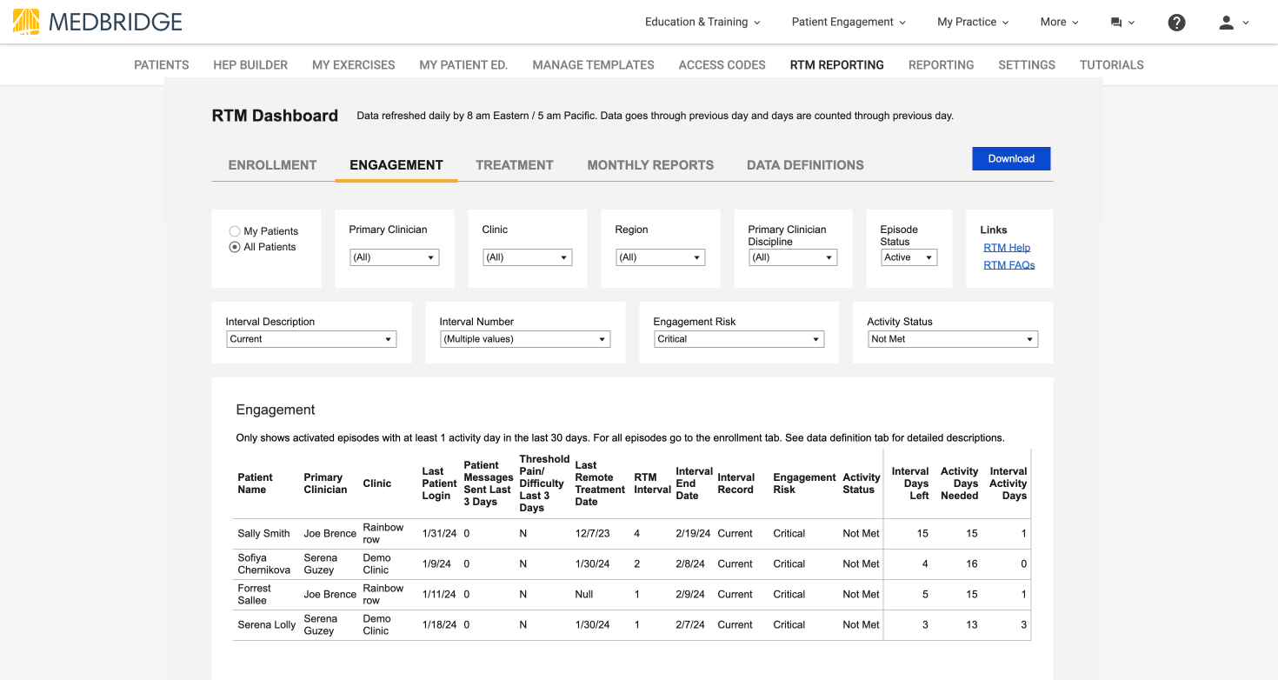Screen dimensions: 1278x680
Task: Switch to the Data Definitions tab
Action: pyautogui.click(x=805, y=165)
